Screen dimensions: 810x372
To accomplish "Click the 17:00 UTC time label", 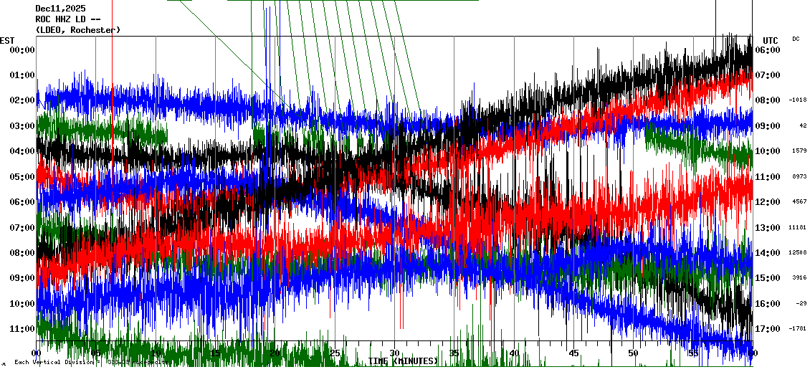I will click(x=768, y=329).
